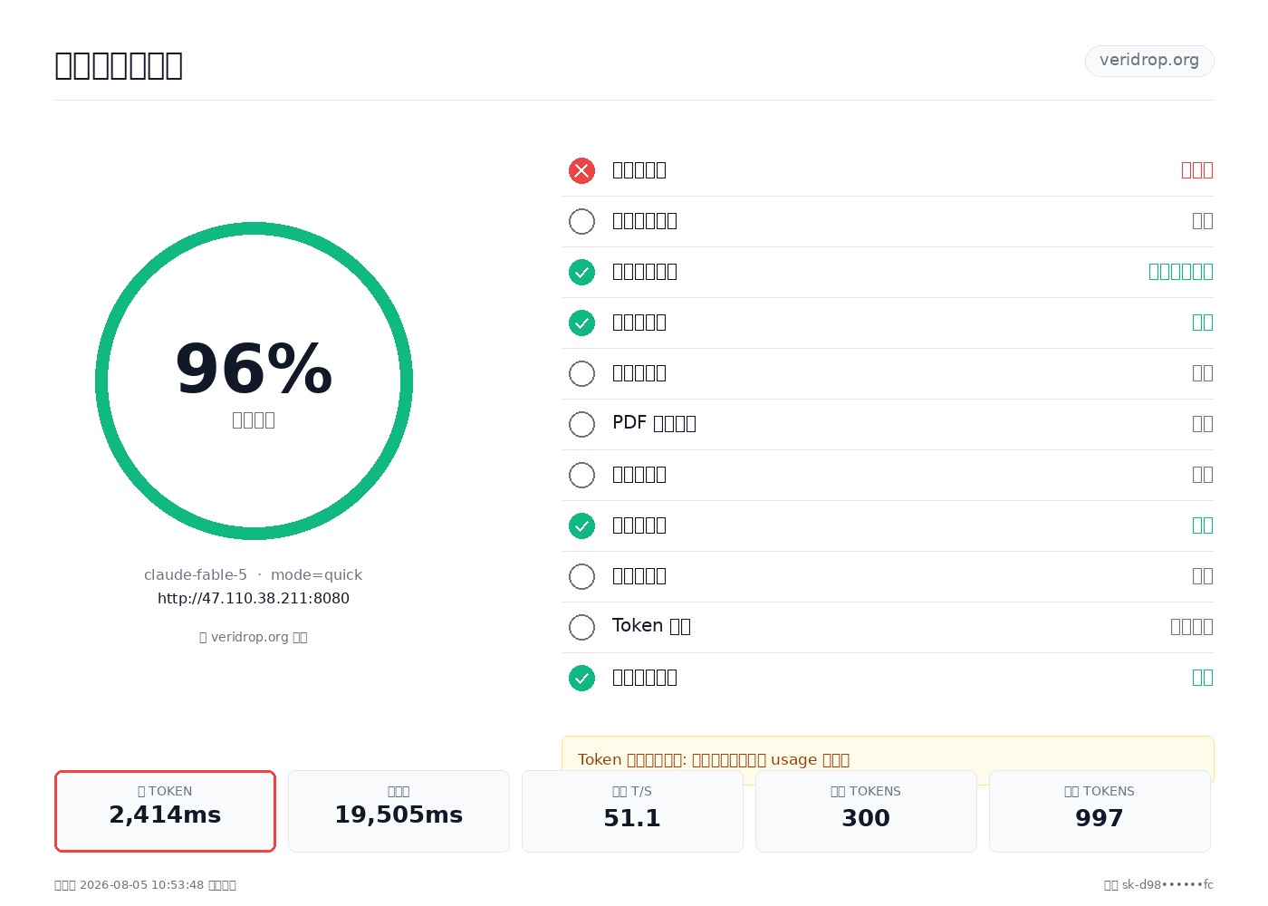The image size is (1268, 906).
Task: Click the veridrop.org watermark under the URL
Action: point(254,637)
